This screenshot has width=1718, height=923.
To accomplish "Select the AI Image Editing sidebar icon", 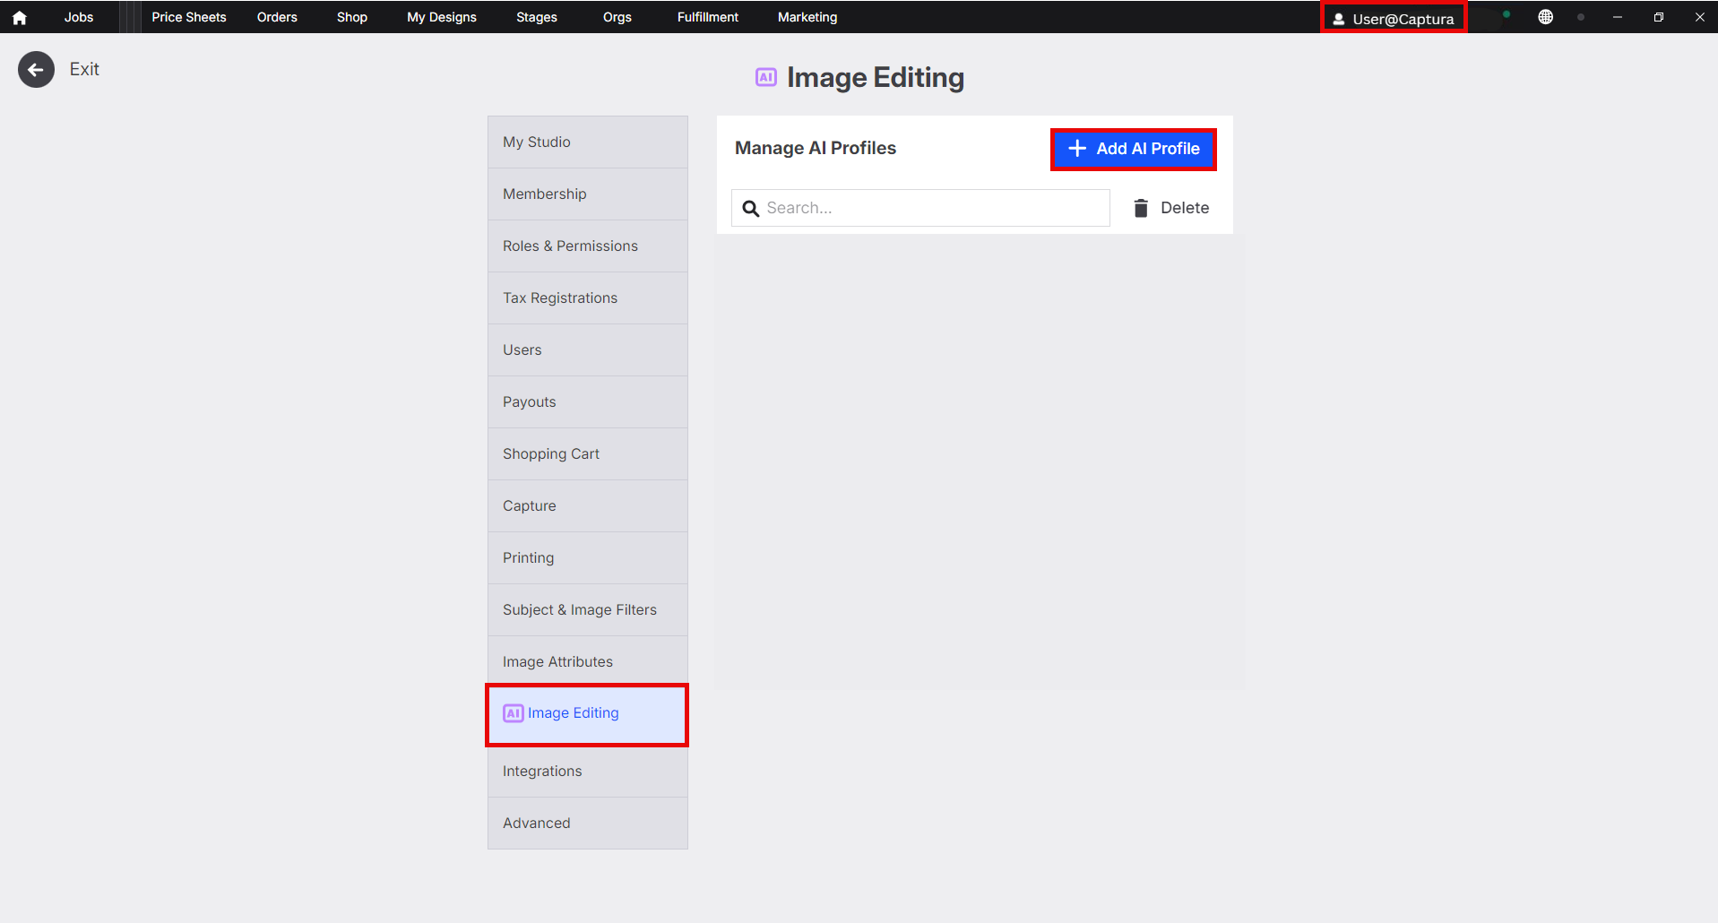I will coord(513,713).
